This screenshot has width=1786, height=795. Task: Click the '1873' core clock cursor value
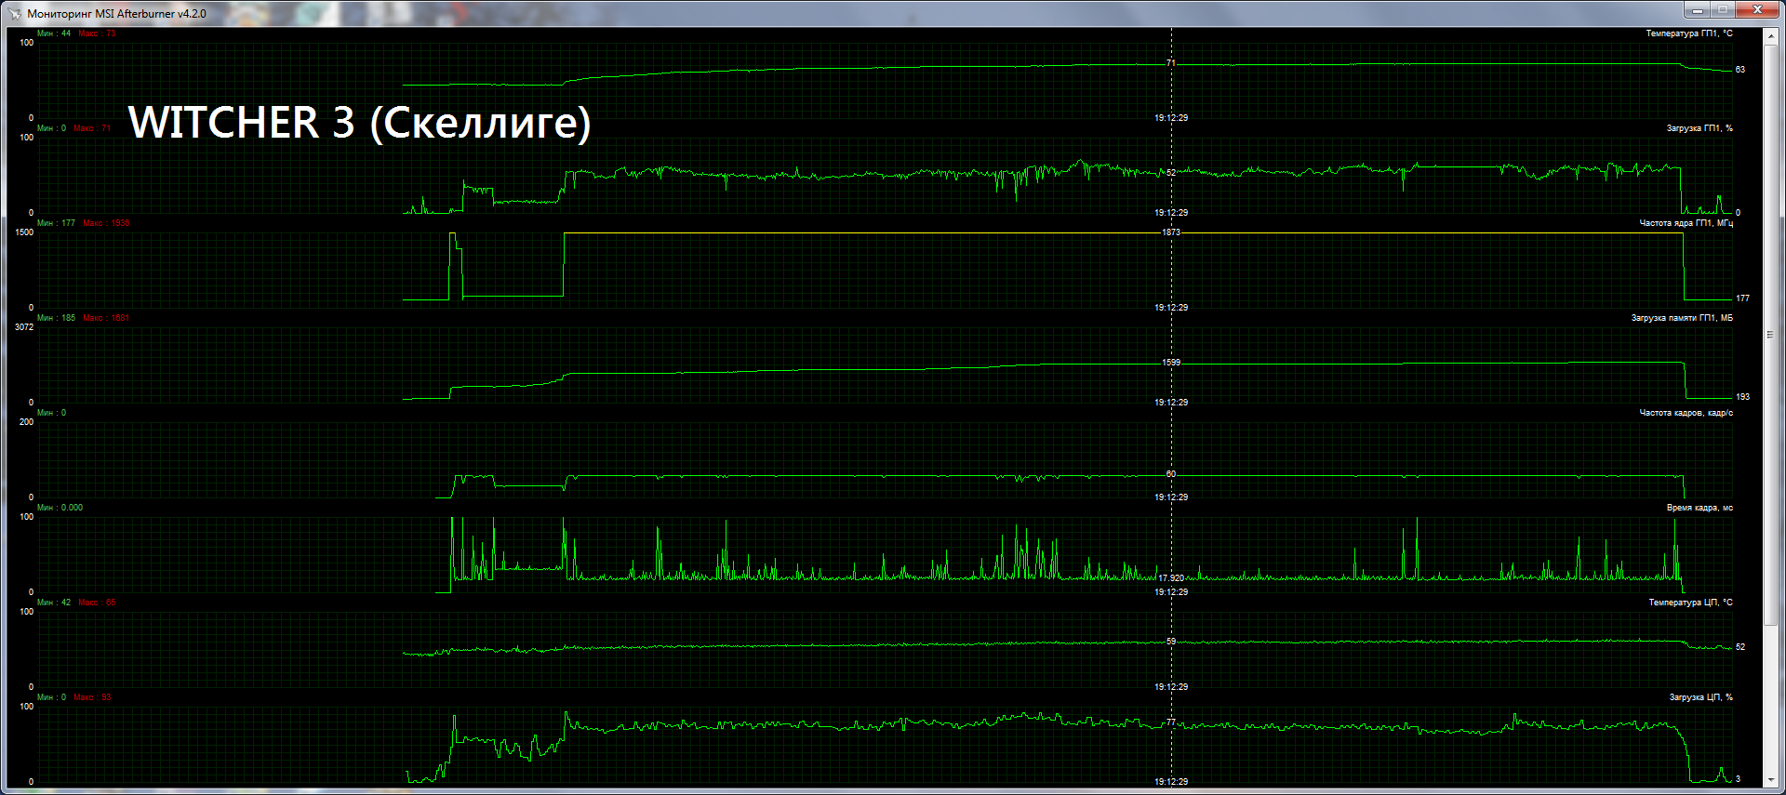tap(1171, 232)
